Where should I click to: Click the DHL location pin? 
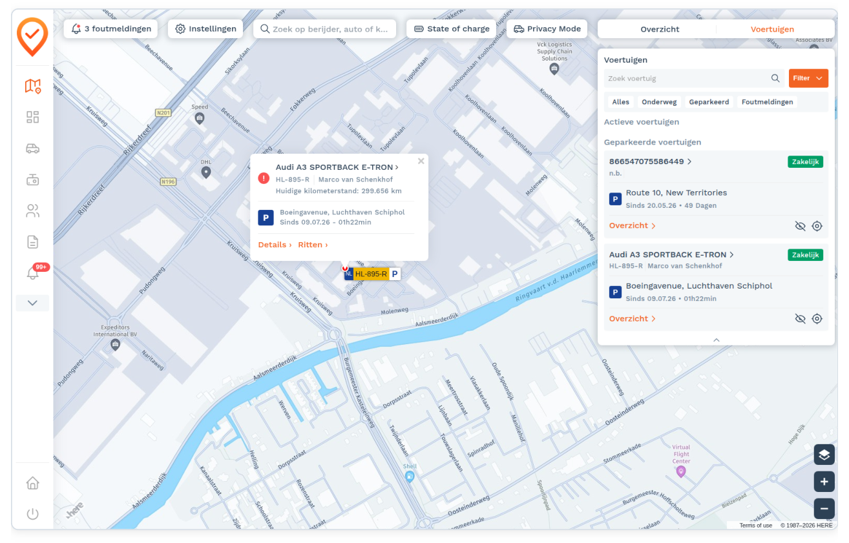coord(206,172)
